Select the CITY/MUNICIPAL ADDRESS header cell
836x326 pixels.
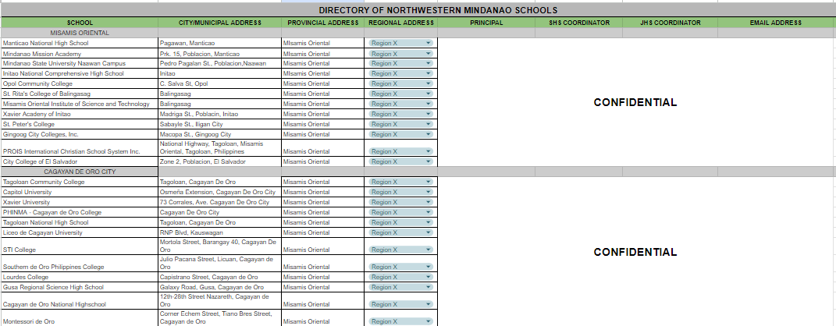click(x=219, y=23)
